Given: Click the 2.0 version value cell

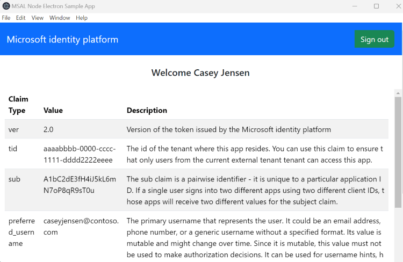Looking at the screenshot, I should [48, 129].
